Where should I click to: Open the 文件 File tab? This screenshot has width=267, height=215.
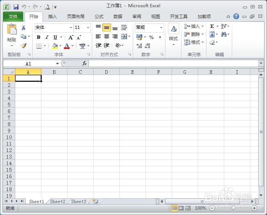coord(13,17)
